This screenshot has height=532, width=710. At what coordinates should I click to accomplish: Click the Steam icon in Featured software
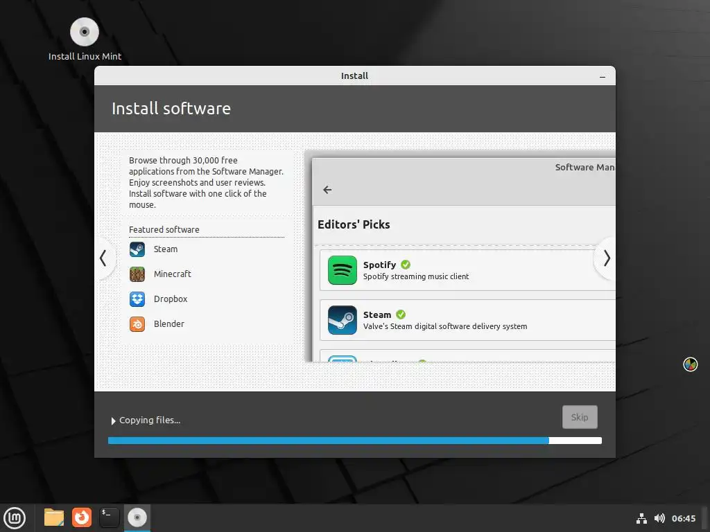point(137,249)
